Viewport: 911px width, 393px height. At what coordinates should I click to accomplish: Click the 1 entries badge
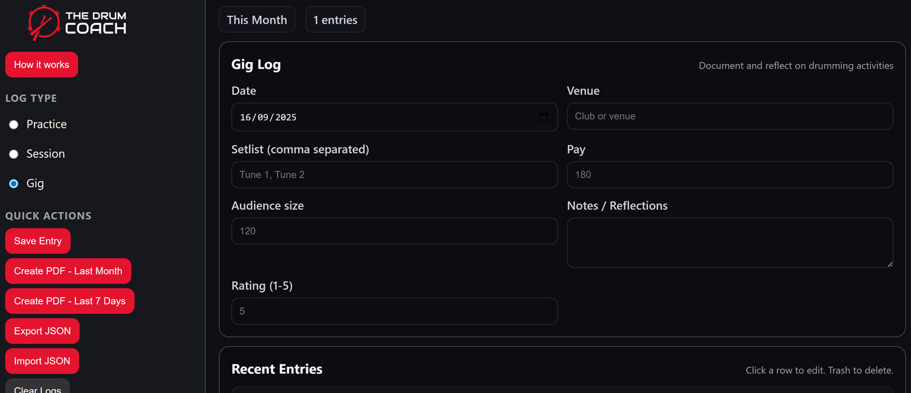[335, 19]
